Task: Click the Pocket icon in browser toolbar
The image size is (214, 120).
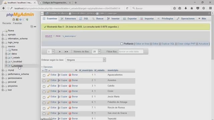Action: (x=198, y=8)
